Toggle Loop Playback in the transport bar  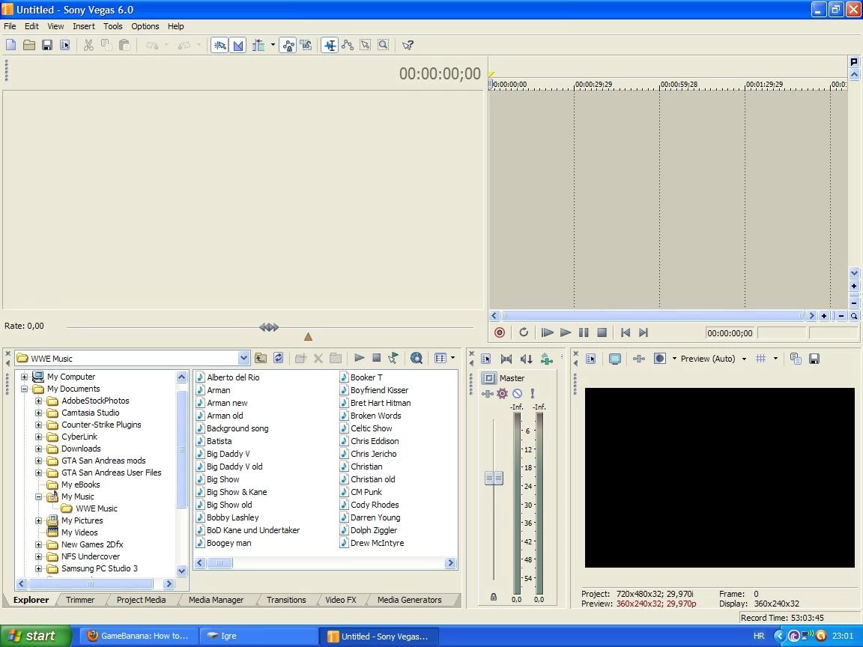tap(524, 332)
